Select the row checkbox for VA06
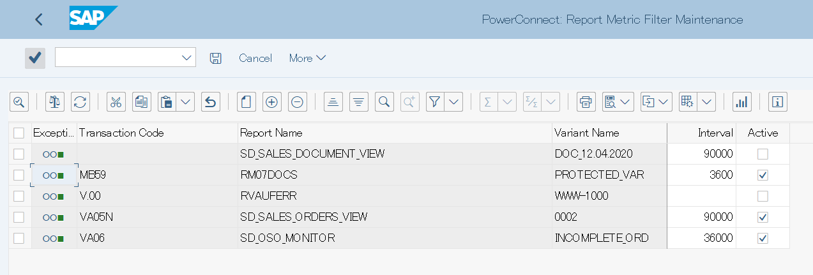Viewport: 813px width, 275px height. click(19, 238)
